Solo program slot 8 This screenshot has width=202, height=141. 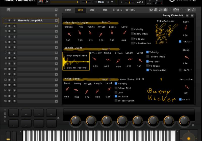click(14, 58)
